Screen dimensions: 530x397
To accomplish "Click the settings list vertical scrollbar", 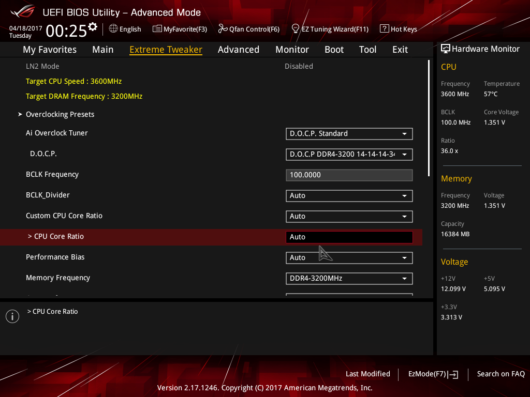I will tap(429, 118).
